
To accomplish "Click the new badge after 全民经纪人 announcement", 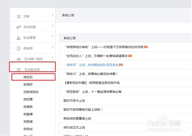I will (130, 56).
